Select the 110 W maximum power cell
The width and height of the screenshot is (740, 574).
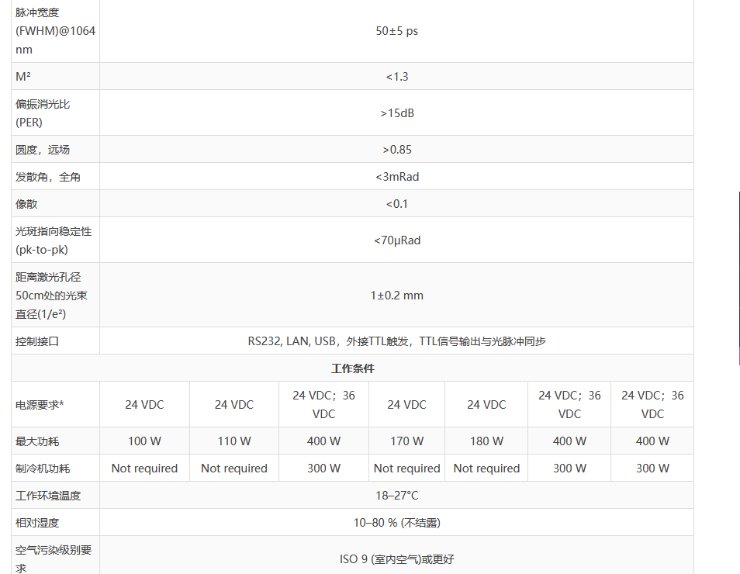click(233, 441)
